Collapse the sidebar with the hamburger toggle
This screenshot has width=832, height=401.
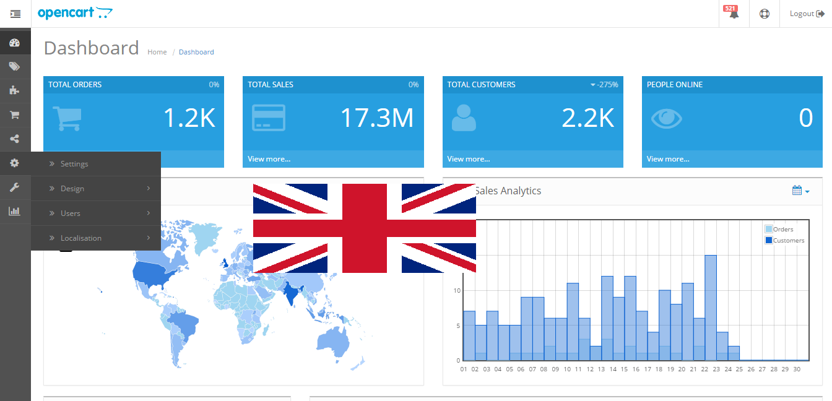[15, 13]
